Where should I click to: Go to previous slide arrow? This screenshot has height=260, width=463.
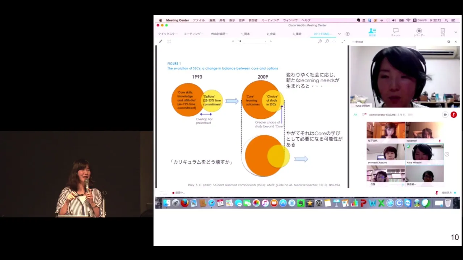[233, 41]
